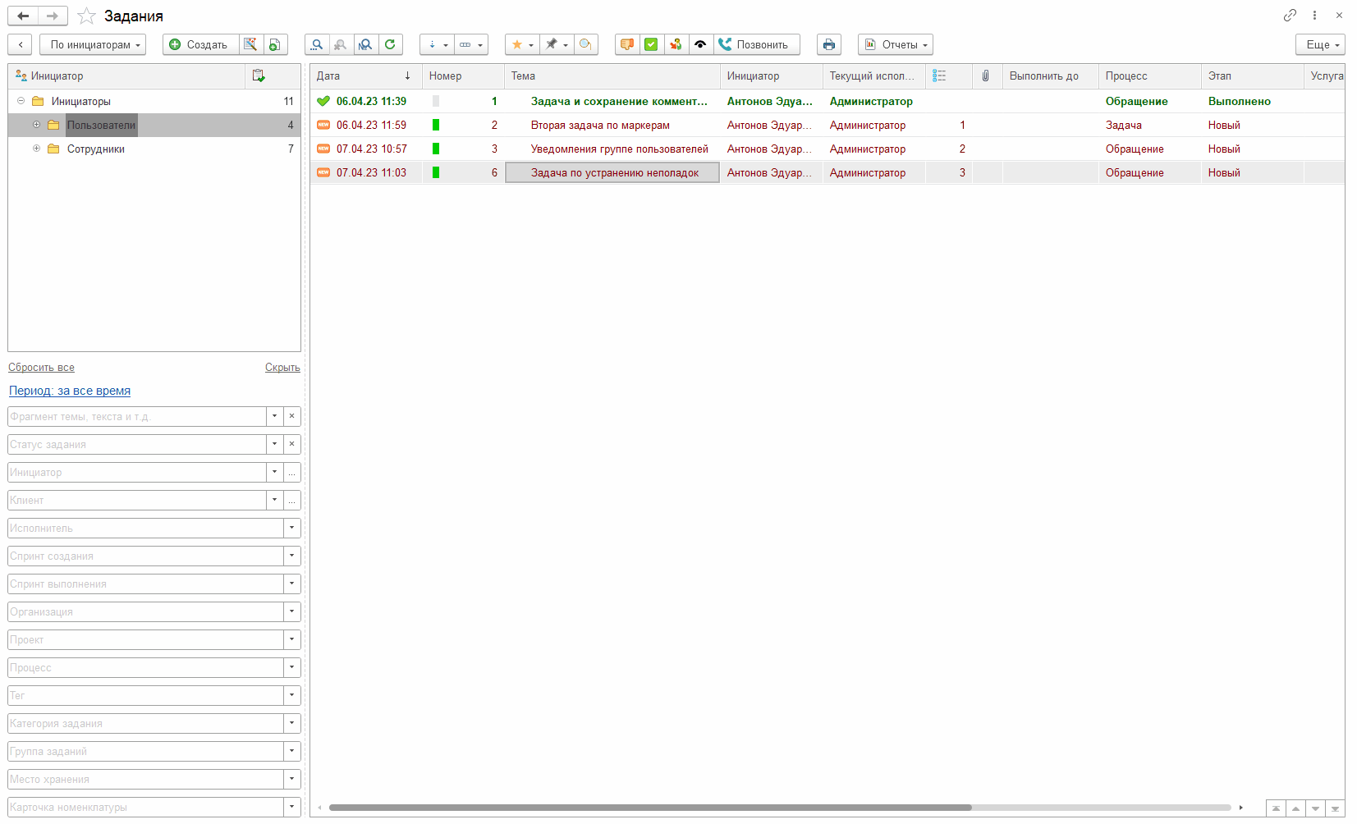Click the Сбросить все link
This screenshot has height=824, width=1357.
tap(41, 368)
